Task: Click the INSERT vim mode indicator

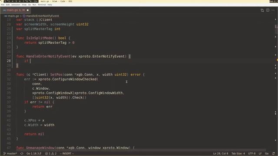Action: click(66, 153)
